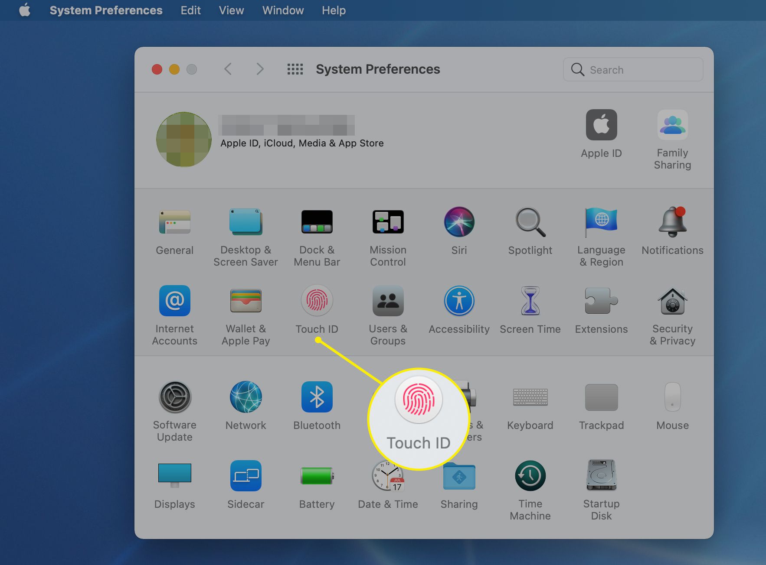Open Network preferences

pos(246,397)
